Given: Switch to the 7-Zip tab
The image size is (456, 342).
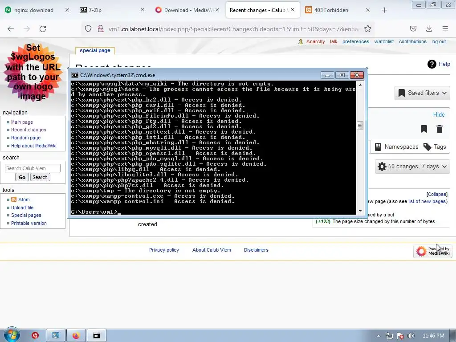Looking at the screenshot, I should pyautogui.click(x=112, y=10).
